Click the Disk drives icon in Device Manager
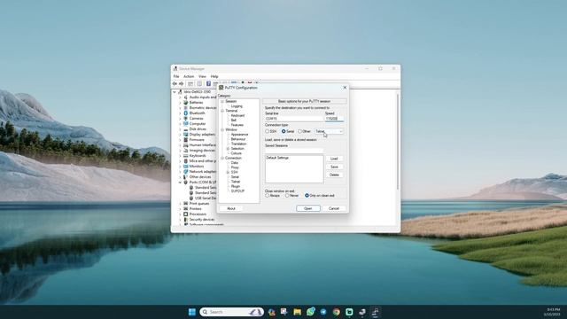 coord(185,129)
